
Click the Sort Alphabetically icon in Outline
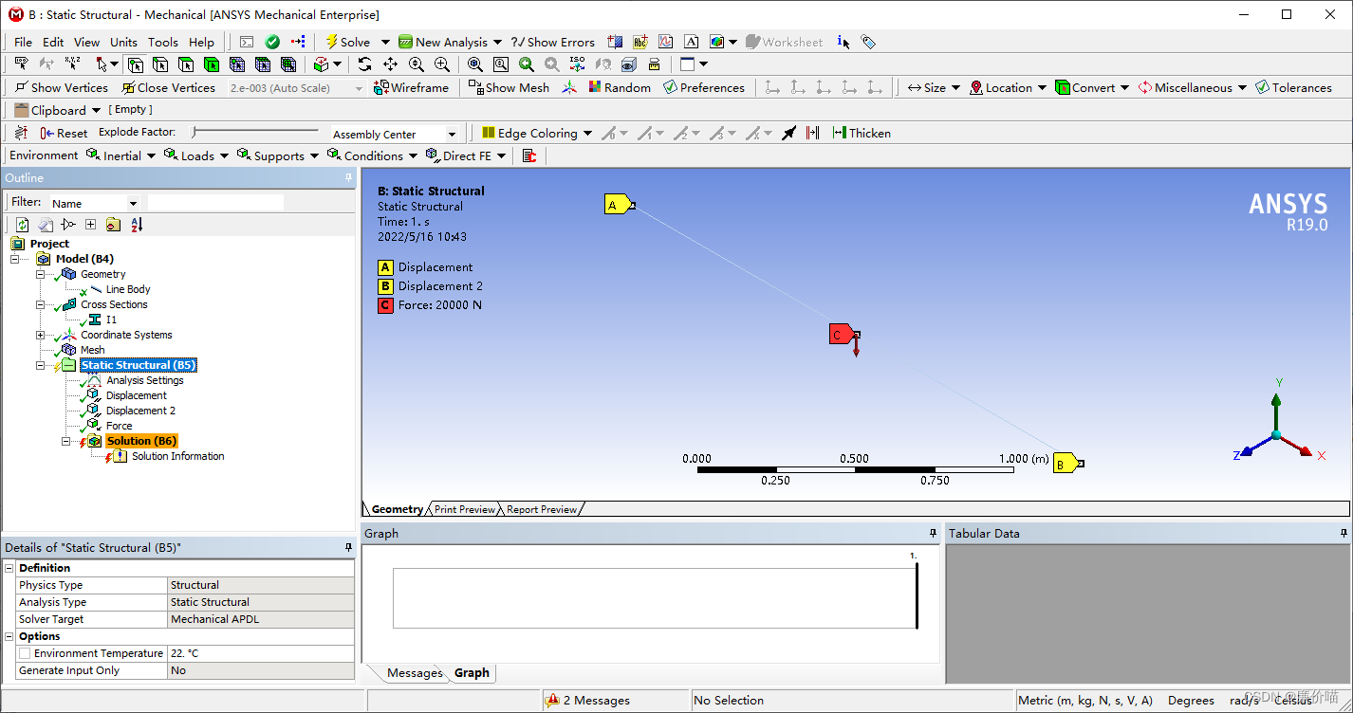pos(137,225)
